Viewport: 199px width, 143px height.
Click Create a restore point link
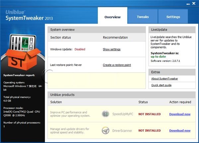coord(117,65)
